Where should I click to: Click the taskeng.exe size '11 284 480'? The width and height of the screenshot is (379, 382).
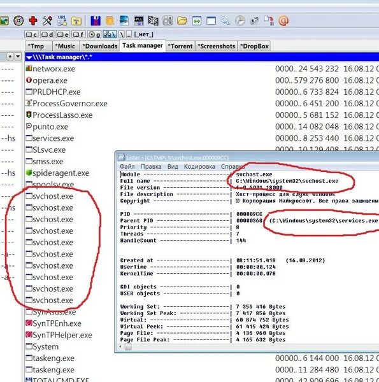coord(318,370)
